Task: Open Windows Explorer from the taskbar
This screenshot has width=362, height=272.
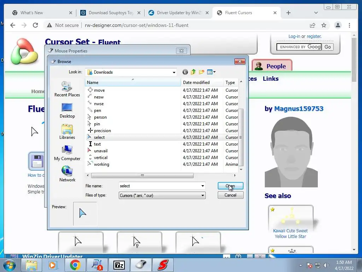Action: [31, 265]
